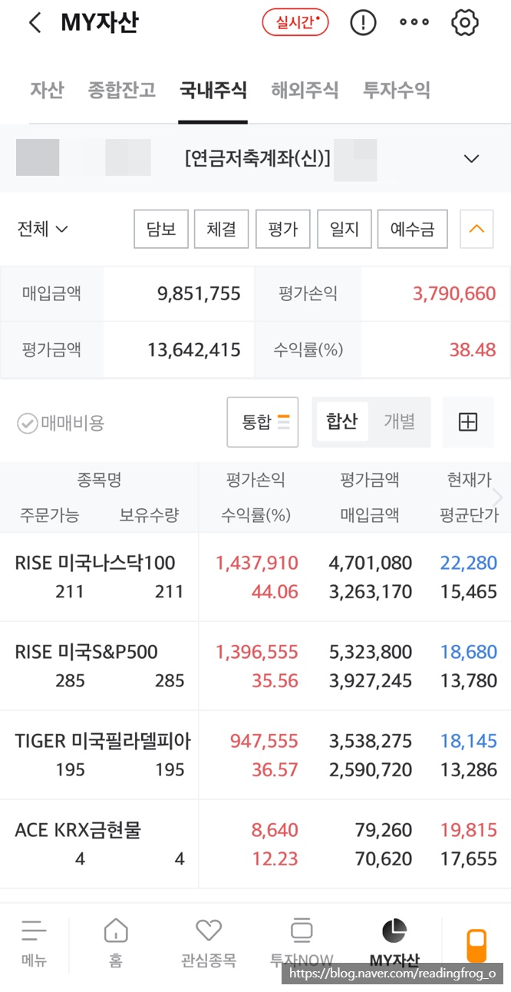Viewport: 511px width, 992px height.
Task: Tap the back arrow icon
Action: (35, 23)
